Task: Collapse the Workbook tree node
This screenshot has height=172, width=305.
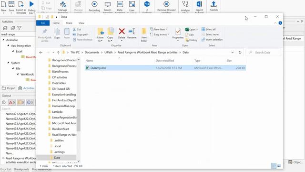Action: tap(18, 75)
